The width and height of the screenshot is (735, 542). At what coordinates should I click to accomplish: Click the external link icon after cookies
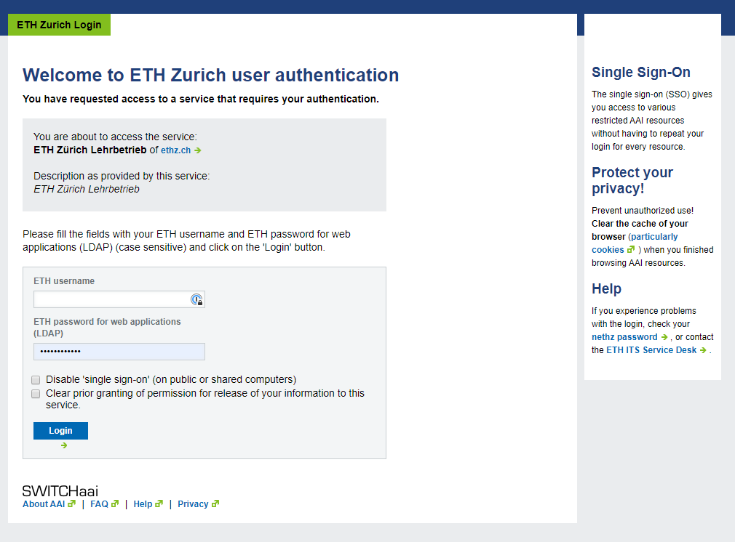point(631,249)
